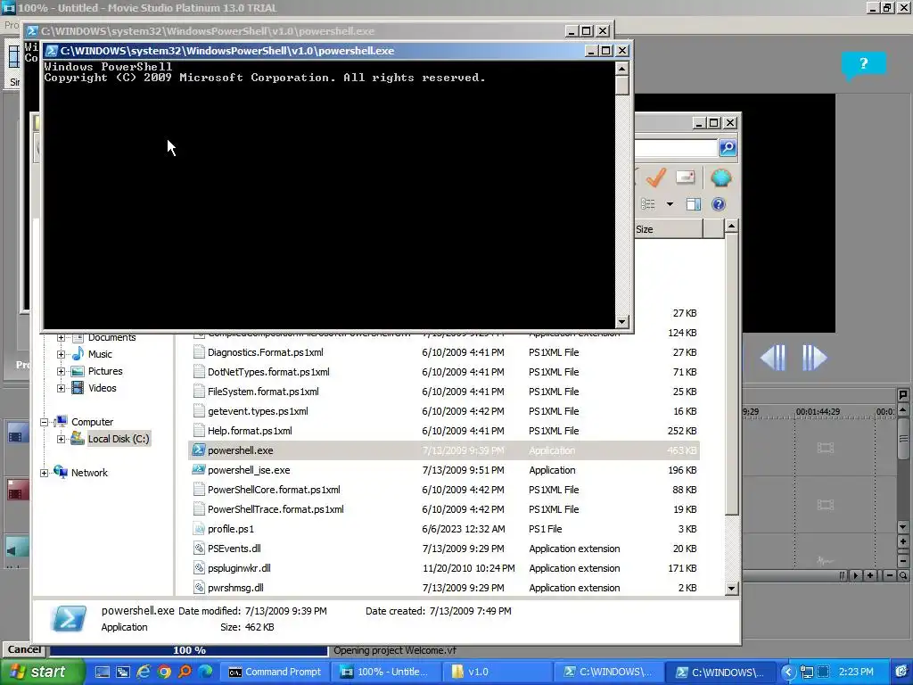This screenshot has height=685, width=913.
Task: Open Explorer help question mark icon
Action: coord(719,204)
